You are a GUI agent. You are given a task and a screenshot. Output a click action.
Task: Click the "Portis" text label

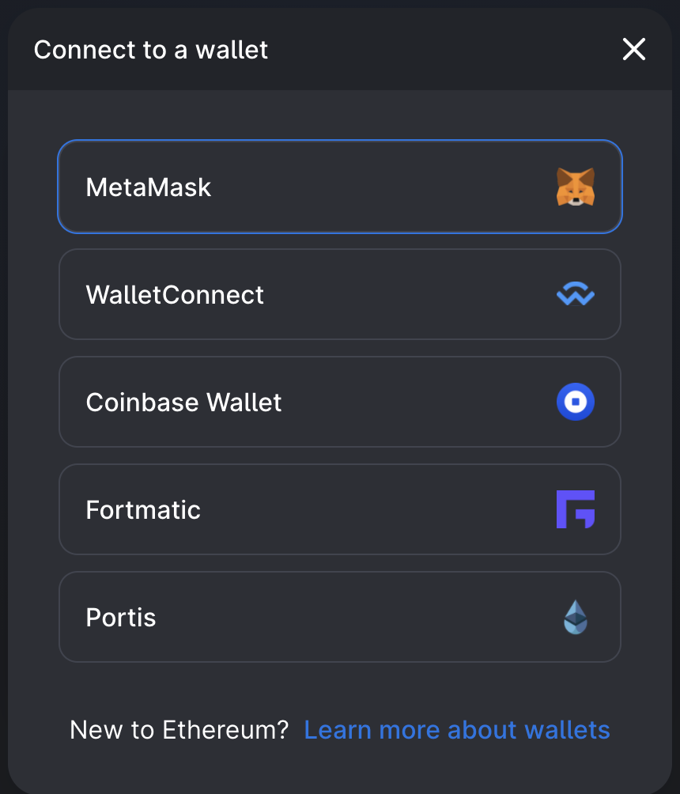(121, 618)
